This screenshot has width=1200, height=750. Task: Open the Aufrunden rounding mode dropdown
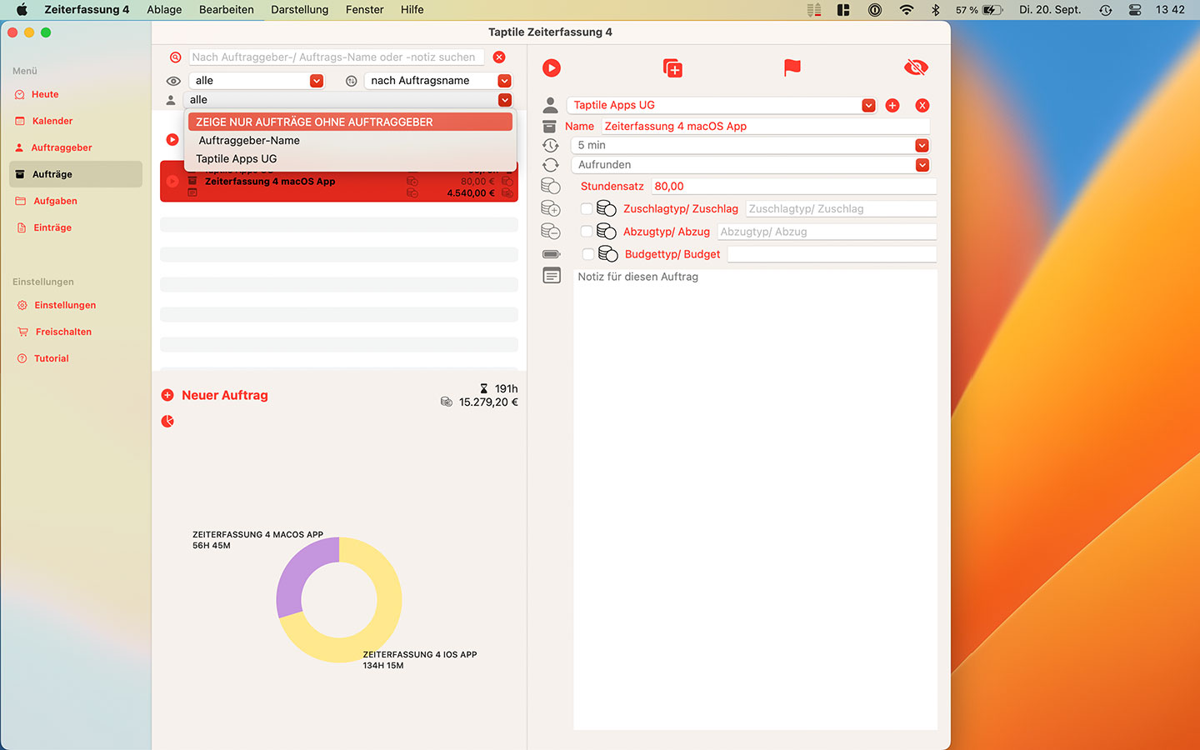pos(750,165)
